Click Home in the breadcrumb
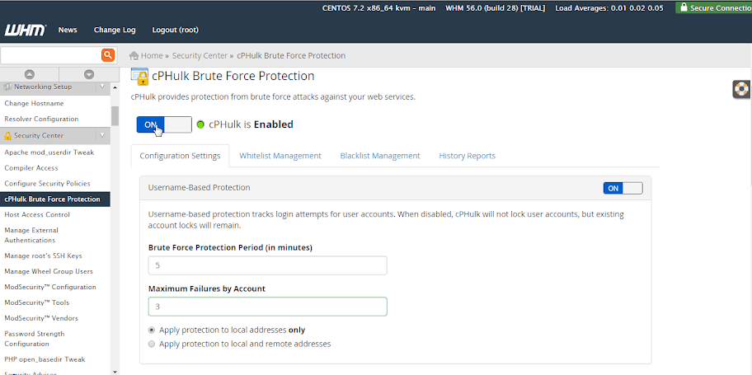752x375 pixels. click(152, 55)
